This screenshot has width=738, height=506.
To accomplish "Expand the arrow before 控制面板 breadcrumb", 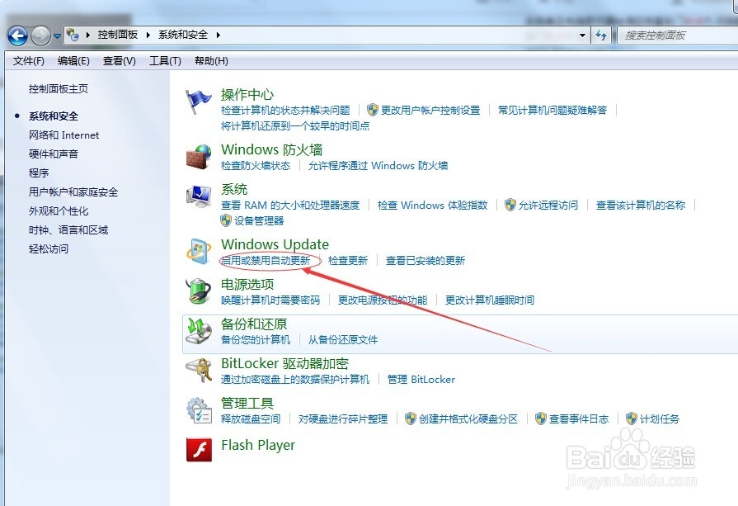I will [88, 35].
